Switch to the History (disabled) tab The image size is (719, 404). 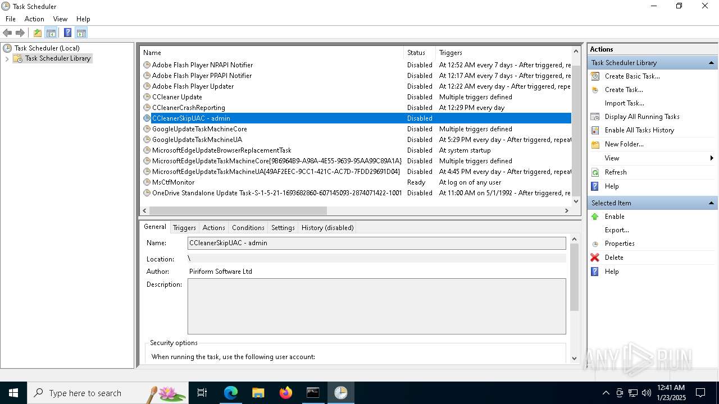(x=327, y=228)
